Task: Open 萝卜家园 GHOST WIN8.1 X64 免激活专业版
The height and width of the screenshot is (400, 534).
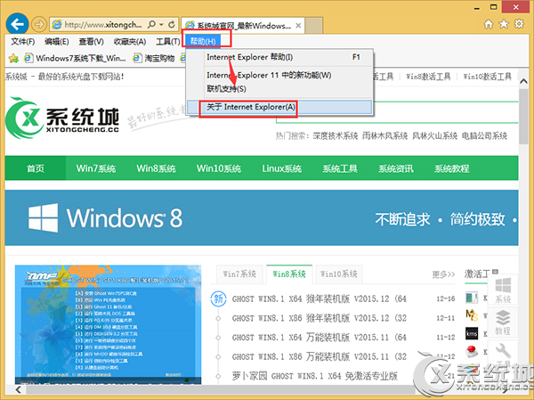Action: [315, 376]
